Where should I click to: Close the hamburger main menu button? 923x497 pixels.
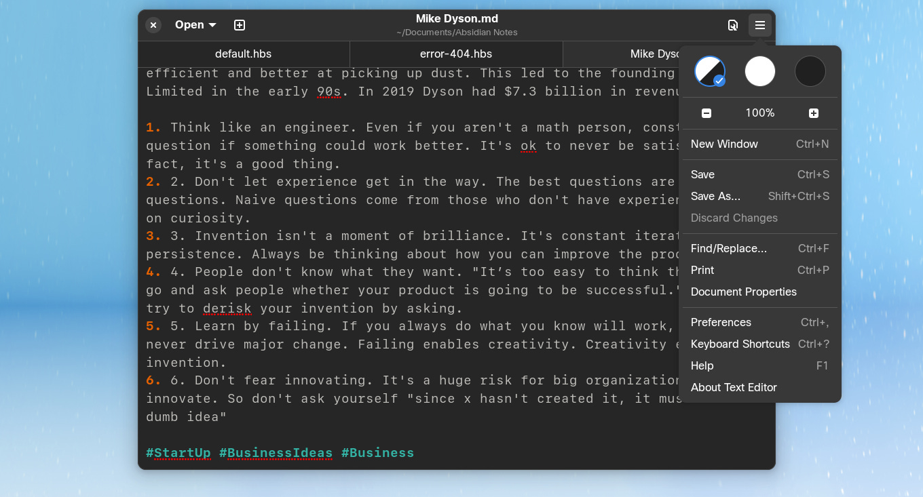coord(760,25)
